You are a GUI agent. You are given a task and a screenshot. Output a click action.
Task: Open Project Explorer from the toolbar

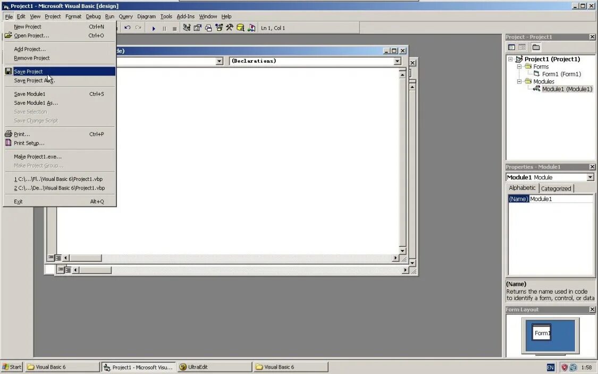pyautogui.click(x=187, y=28)
